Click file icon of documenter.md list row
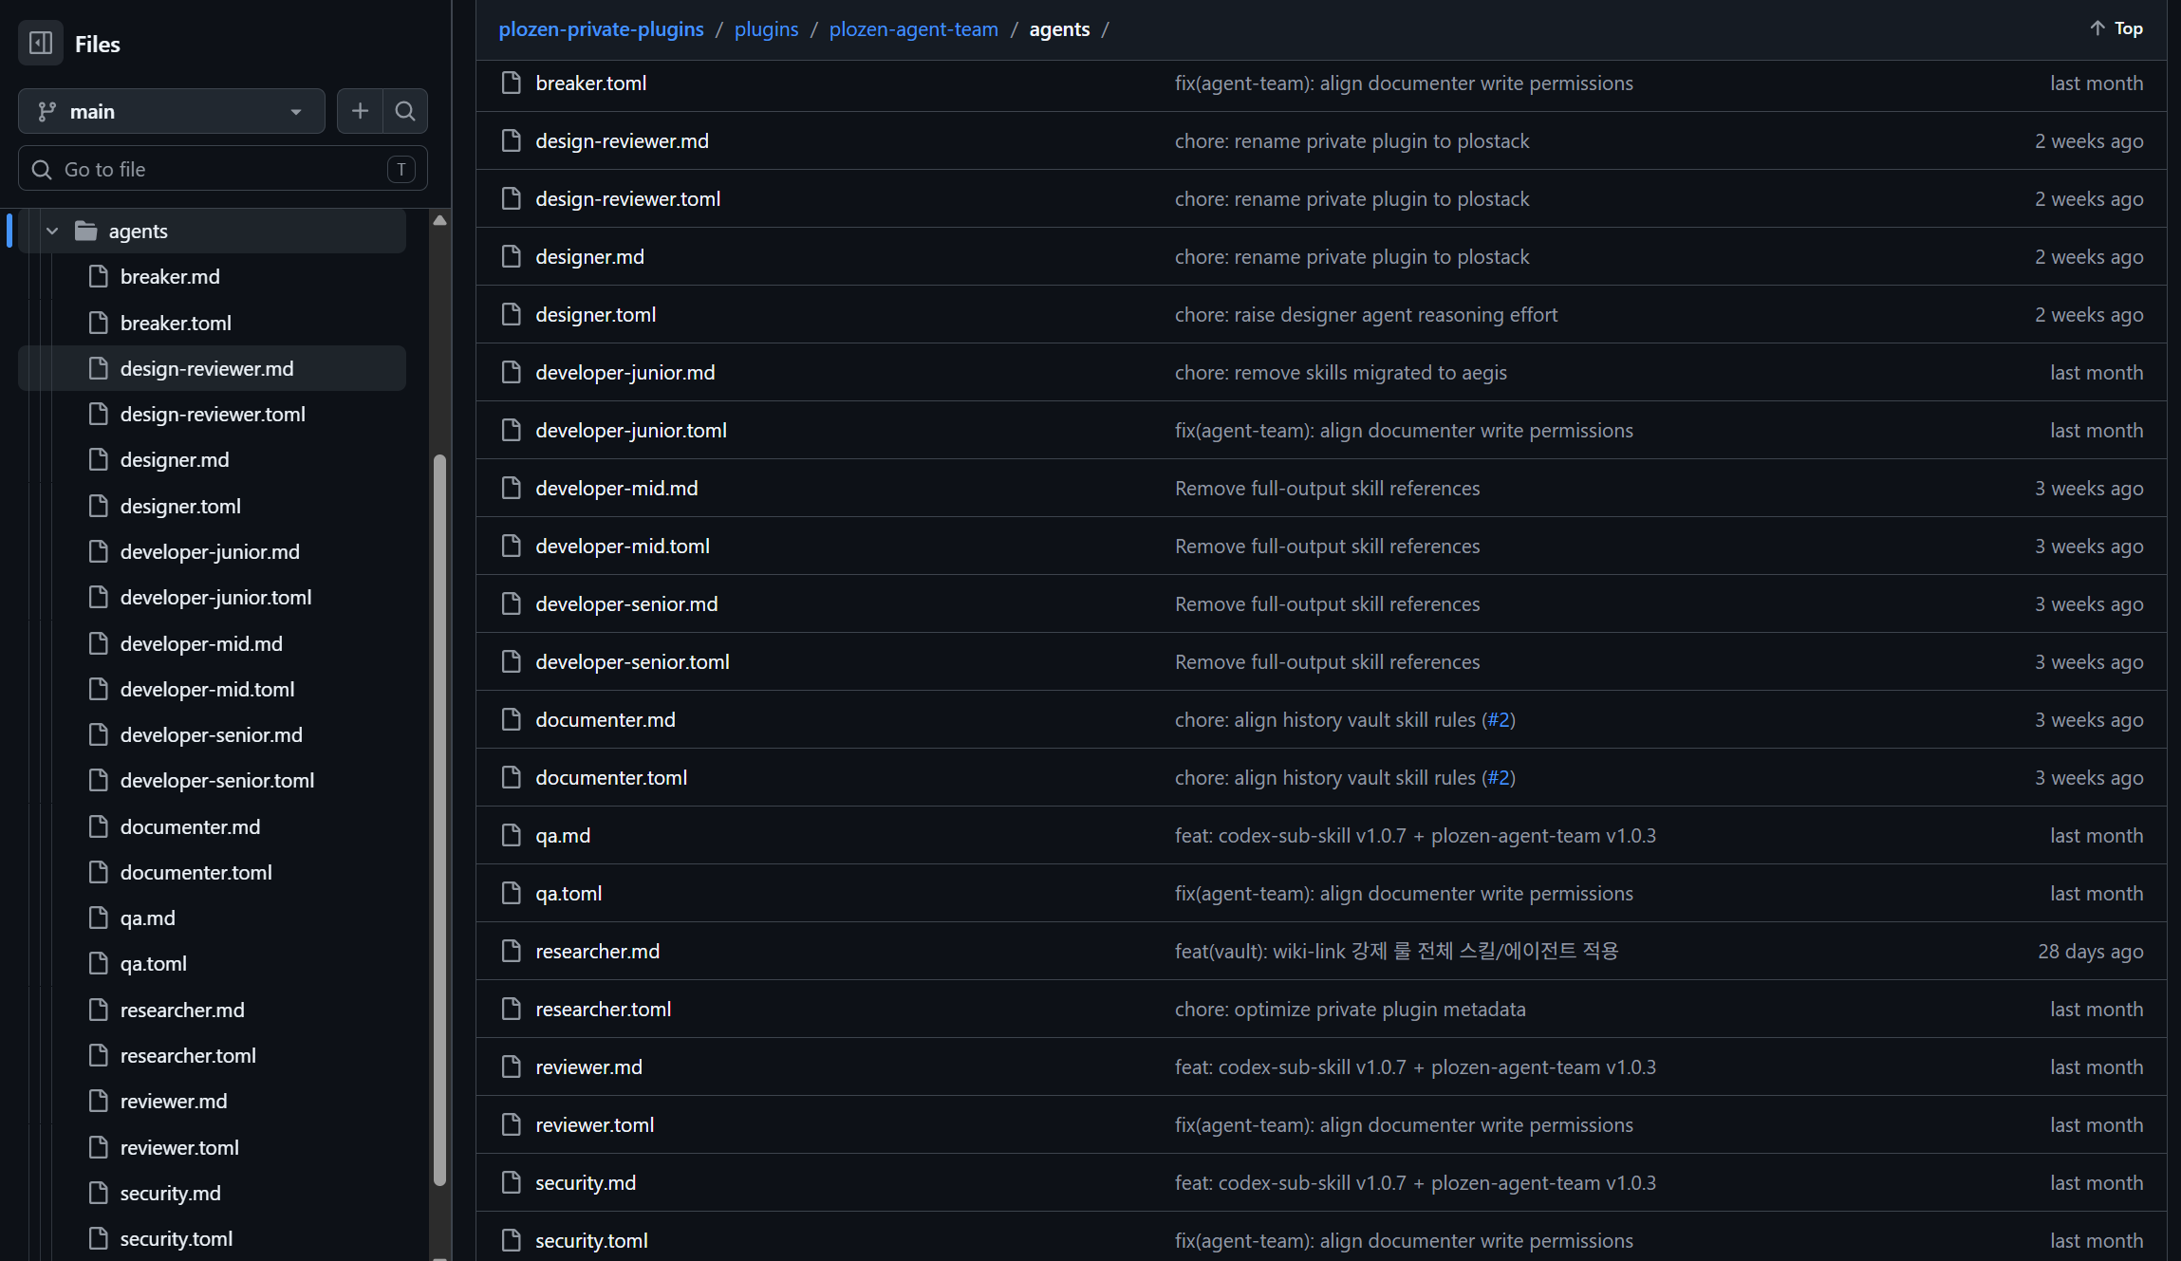The height and width of the screenshot is (1261, 2181). click(x=511, y=719)
